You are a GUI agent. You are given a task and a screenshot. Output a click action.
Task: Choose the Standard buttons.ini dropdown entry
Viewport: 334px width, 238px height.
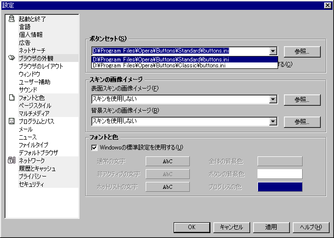tap(184, 59)
